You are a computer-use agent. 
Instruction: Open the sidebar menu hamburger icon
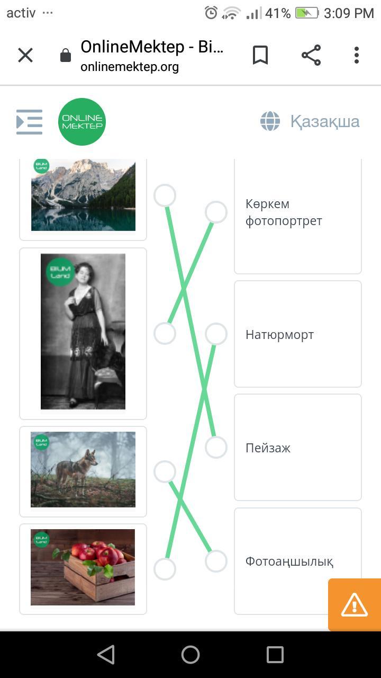pos(29,122)
